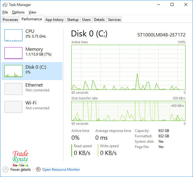
Task: Switch to the Details tab
Action: click(x=99, y=20)
